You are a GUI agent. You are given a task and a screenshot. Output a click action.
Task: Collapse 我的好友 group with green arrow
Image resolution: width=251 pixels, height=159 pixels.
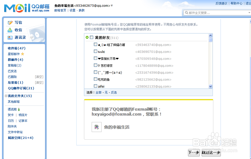coord(87,37)
